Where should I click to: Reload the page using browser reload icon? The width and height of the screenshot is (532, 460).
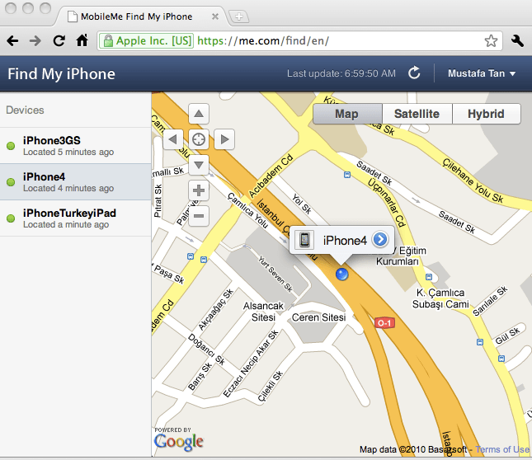click(59, 40)
